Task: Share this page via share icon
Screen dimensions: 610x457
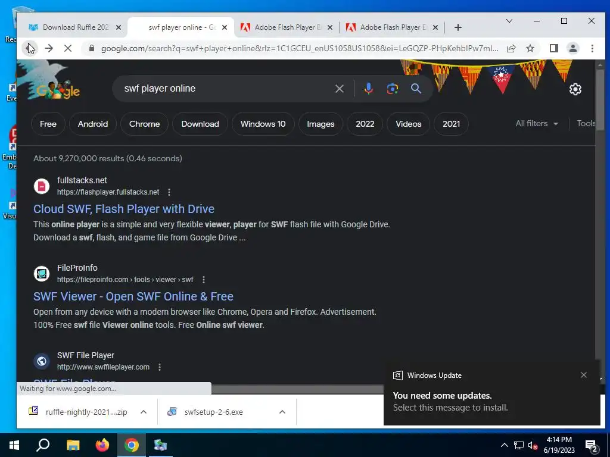Action: tap(511, 48)
